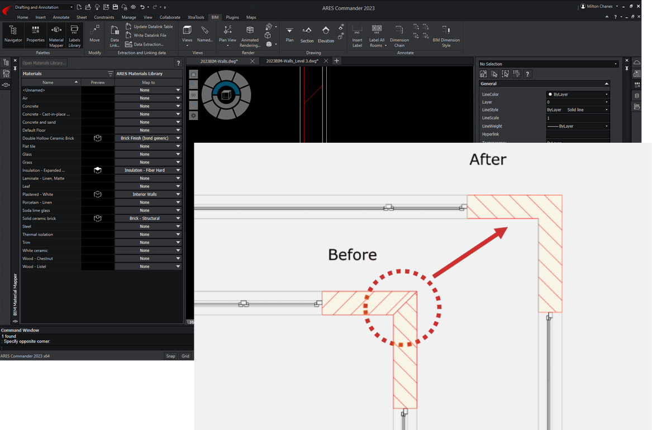Create a Plan drawing
Screen dimensions: 652x430
(x=289, y=34)
